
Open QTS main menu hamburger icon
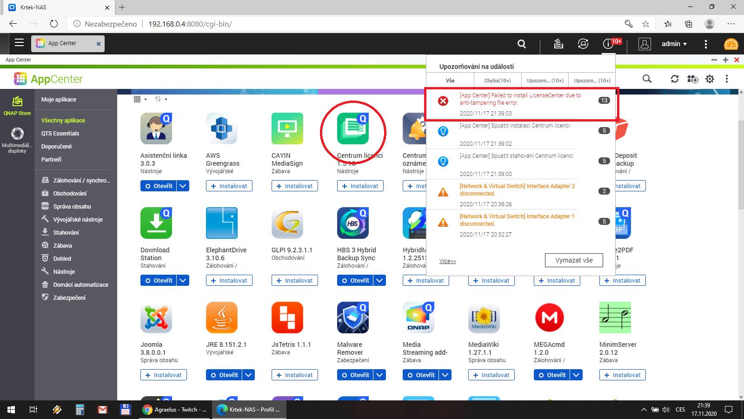(19, 43)
